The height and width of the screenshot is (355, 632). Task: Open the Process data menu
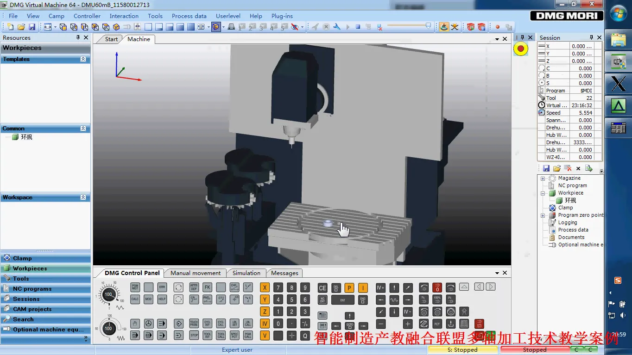189,16
